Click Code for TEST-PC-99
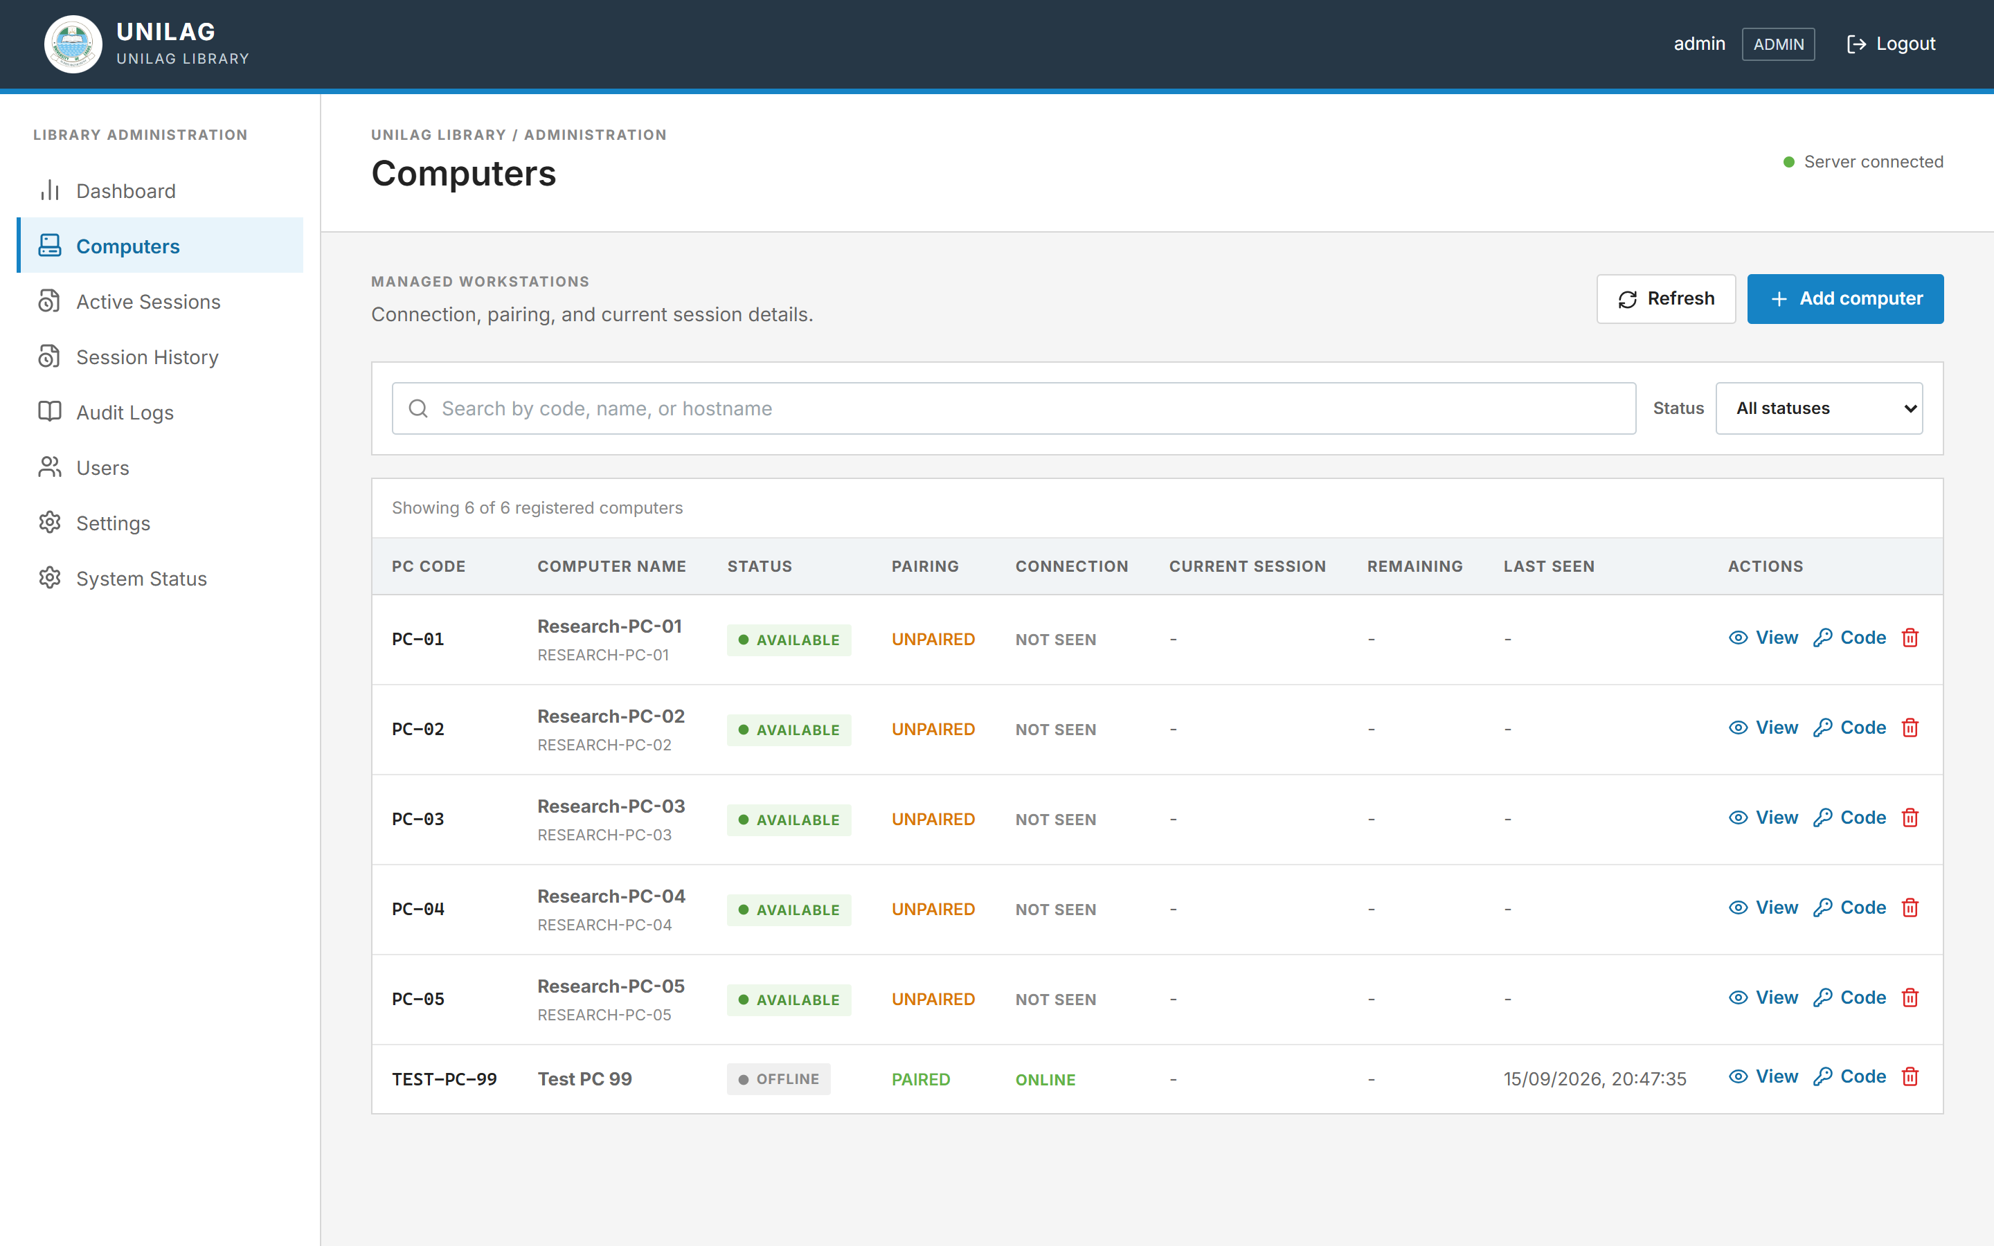Screen dimensions: 1994x1246 point(1850,1076)
